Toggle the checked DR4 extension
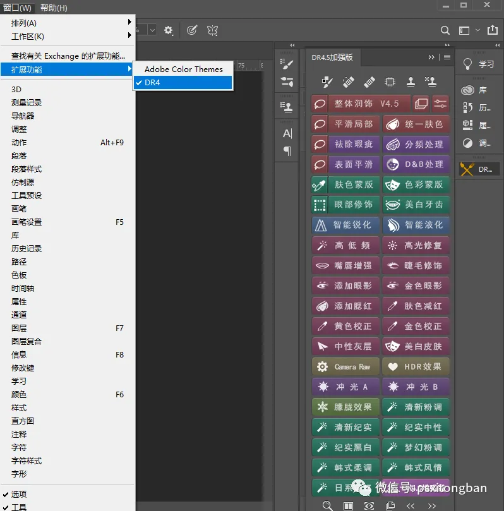The width and height of the screenshot is (504, 511). (x=183, y=83)
